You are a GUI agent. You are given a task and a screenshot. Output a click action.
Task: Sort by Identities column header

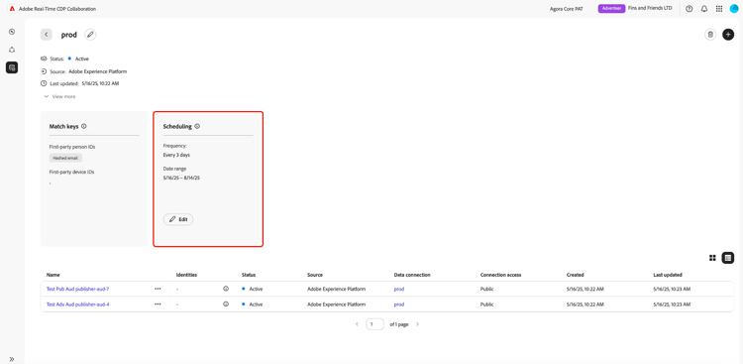pyautogui.click(x=186, y=275)
